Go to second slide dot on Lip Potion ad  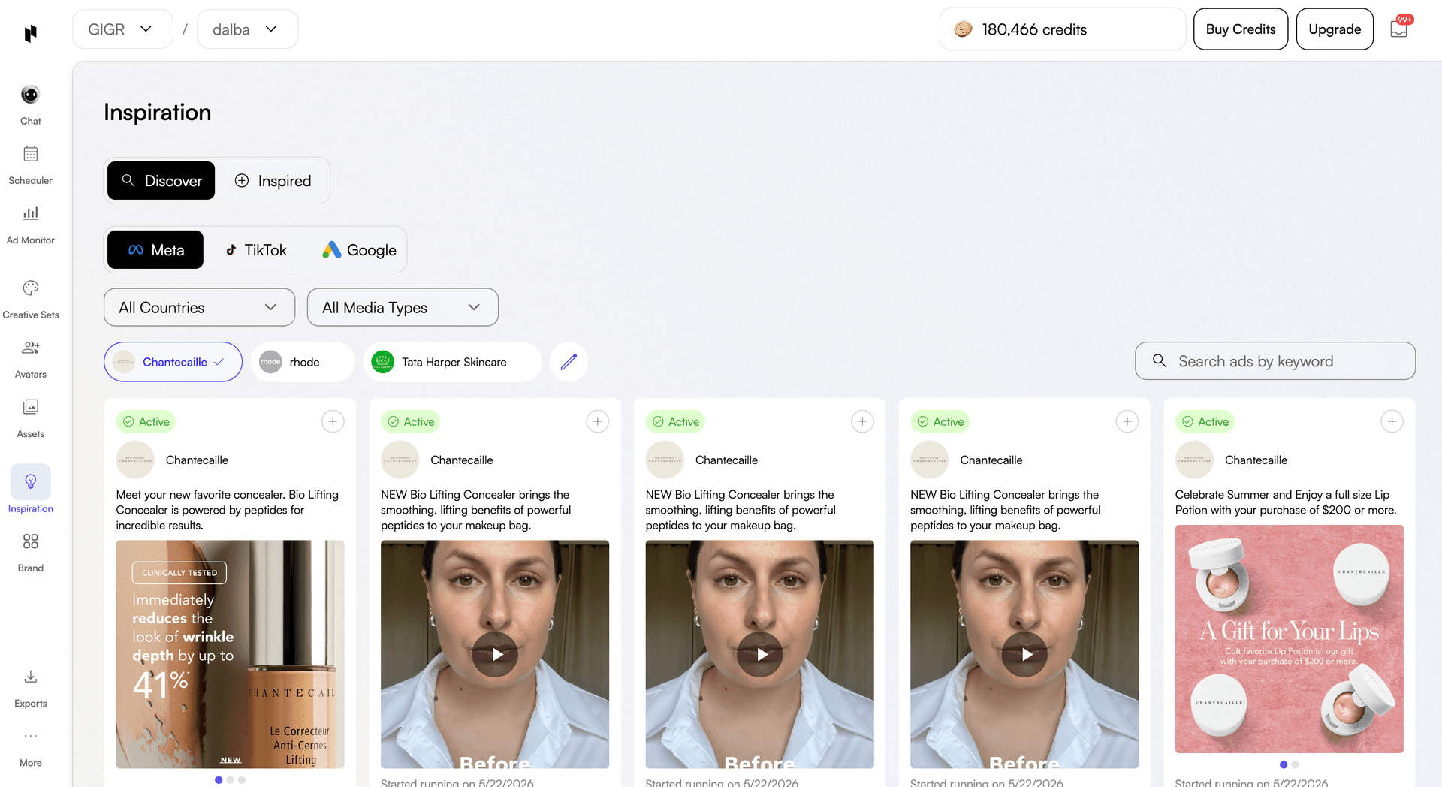coord(1295,764)
